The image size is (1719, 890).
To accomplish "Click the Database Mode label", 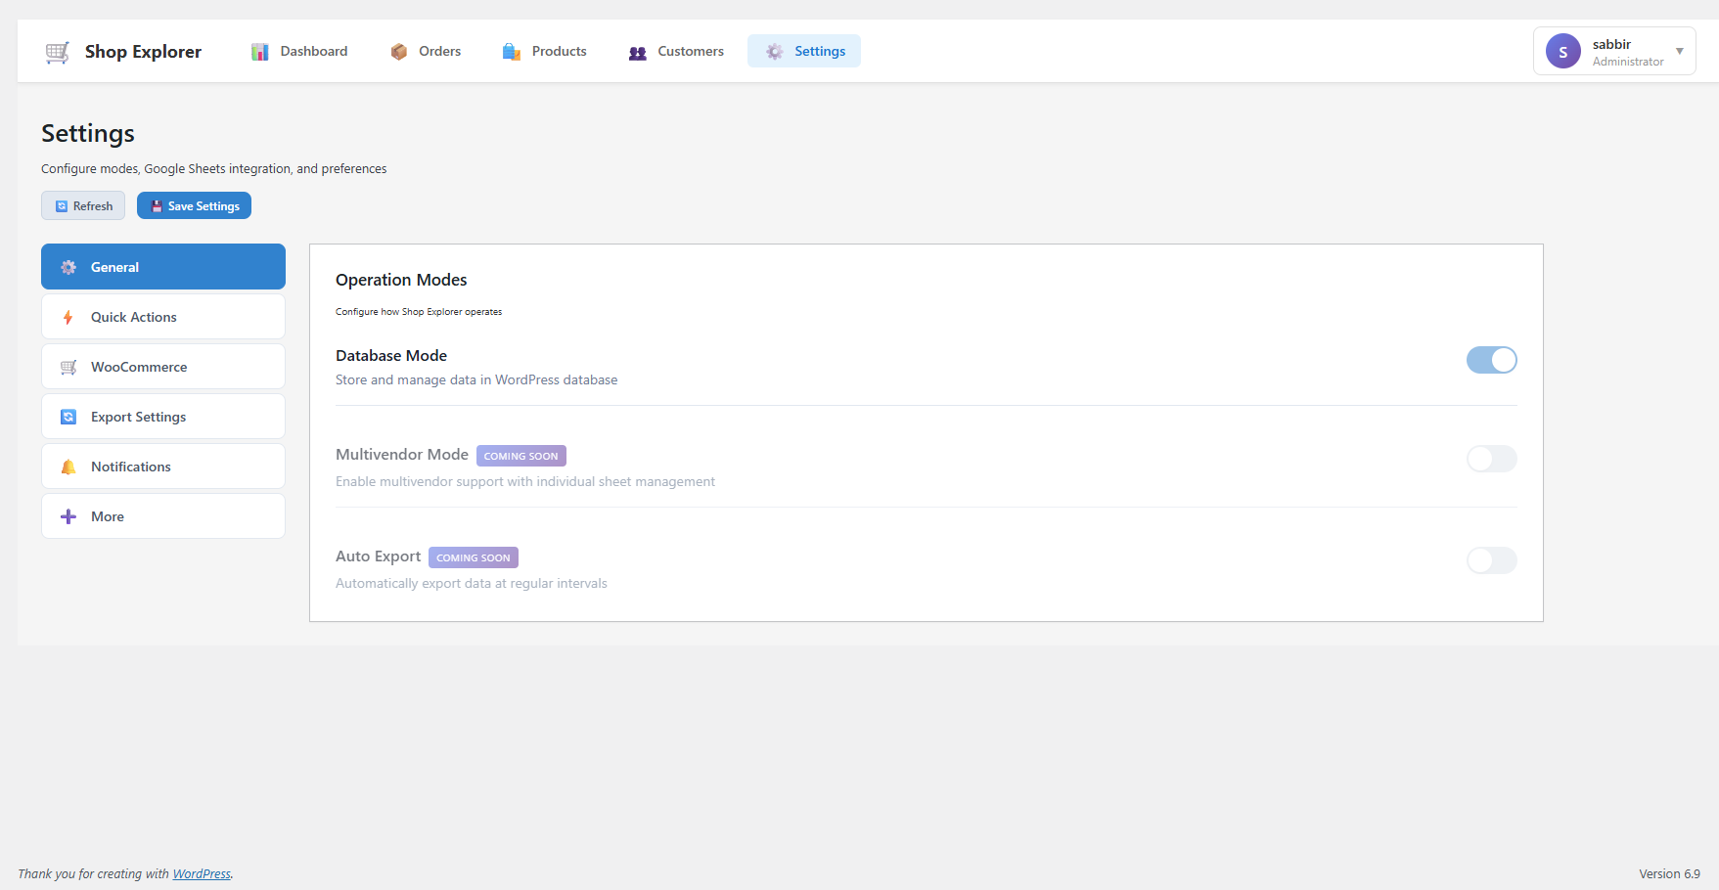I will click(391, 356).
